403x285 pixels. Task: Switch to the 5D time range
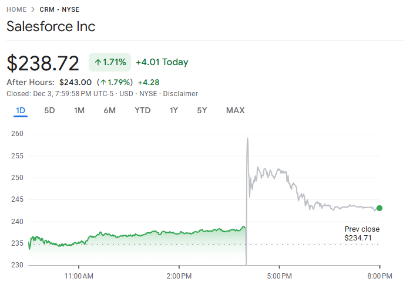(x=50, y=110)
